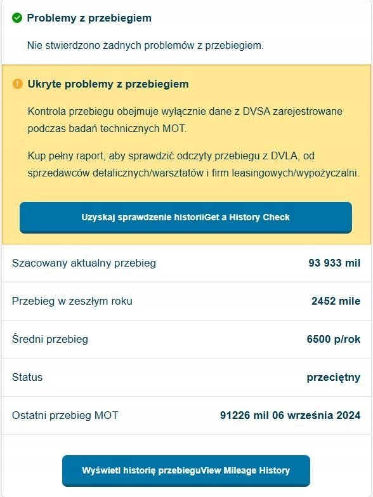Click text Nie stwierdzono żadnych problemów z przebiegiem
This screenshot has height=497, width=373.
145,46
